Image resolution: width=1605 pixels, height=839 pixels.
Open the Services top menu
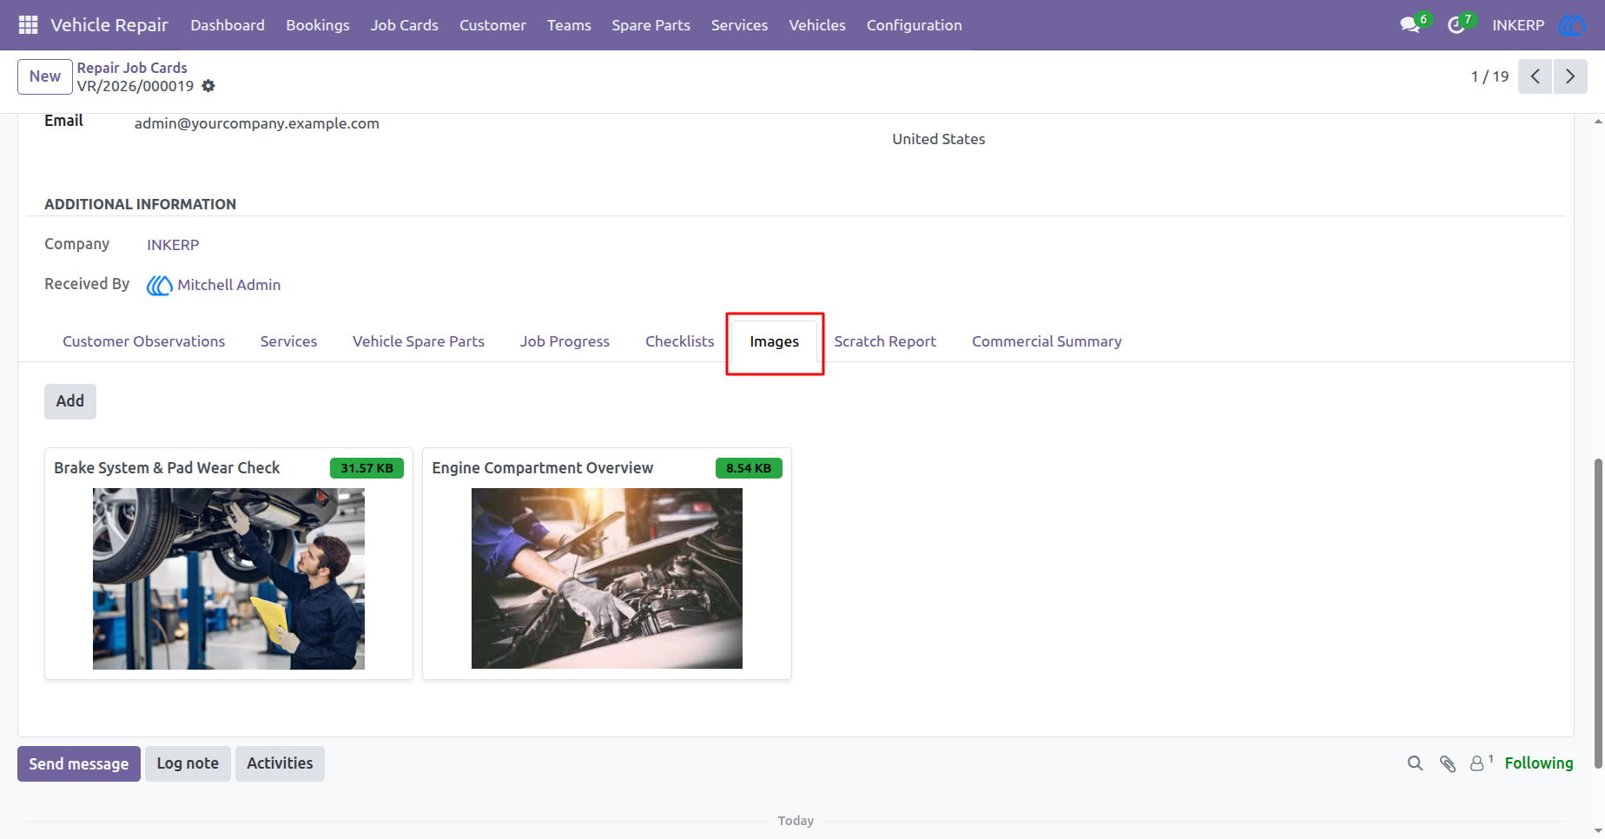click(x=740, y=25)
